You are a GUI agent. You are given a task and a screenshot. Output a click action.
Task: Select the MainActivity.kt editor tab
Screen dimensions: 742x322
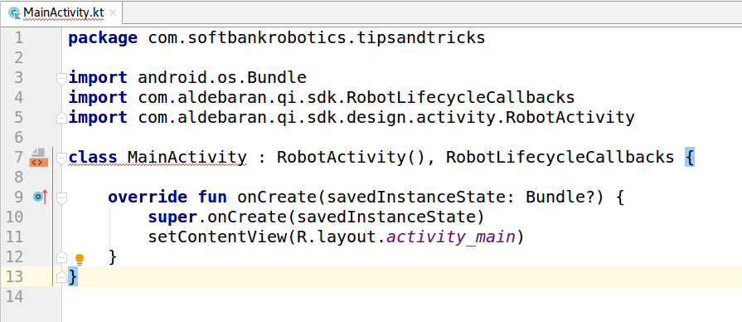61,12
